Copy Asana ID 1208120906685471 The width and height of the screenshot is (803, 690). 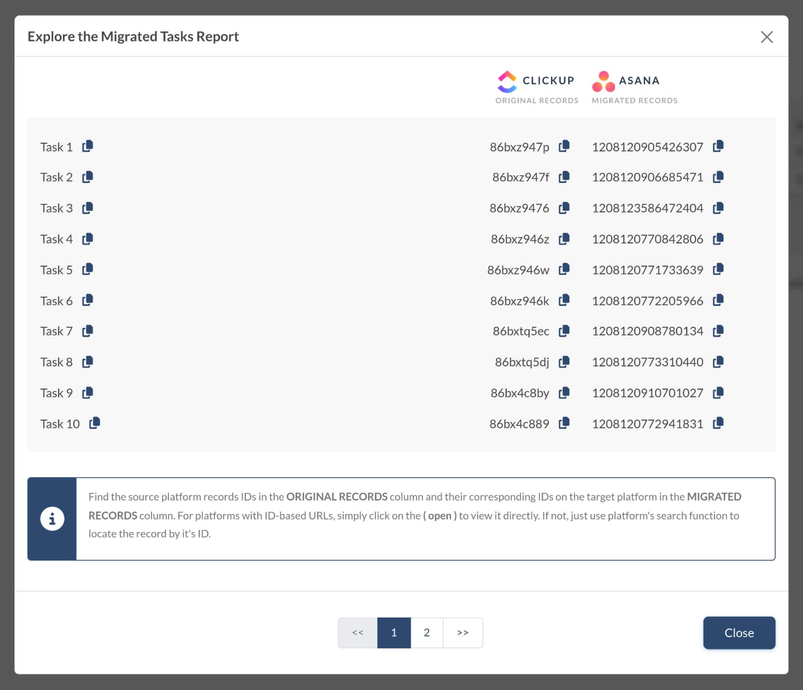click(x=718, y=177)
